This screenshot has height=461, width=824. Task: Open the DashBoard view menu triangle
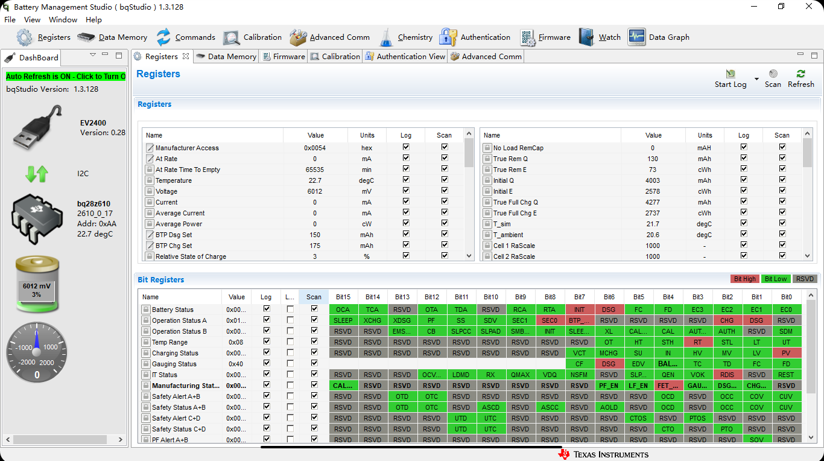tap(93, 55)
